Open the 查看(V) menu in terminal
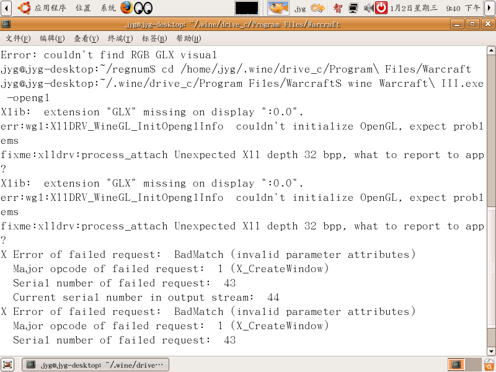496x372 pixels. pos(86,38)
